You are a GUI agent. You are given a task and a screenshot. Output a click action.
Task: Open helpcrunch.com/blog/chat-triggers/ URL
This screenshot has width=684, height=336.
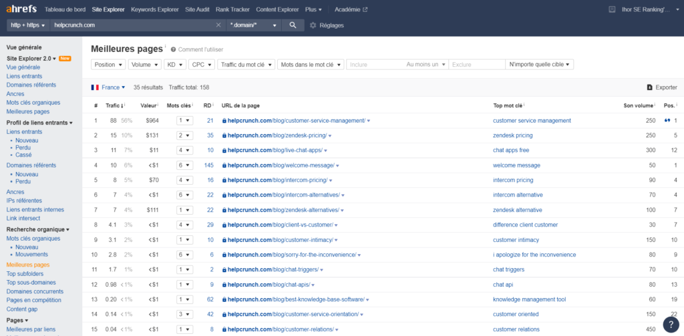pos(273,269)
